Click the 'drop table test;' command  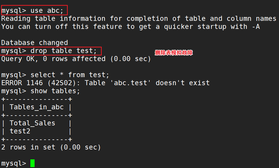coord(64,51)
